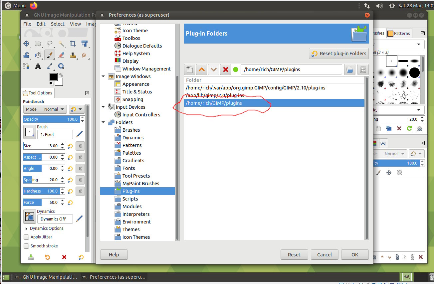Swap foreground and background colors
The width and height of the screenshot is (434, 284).
(61, 75)
